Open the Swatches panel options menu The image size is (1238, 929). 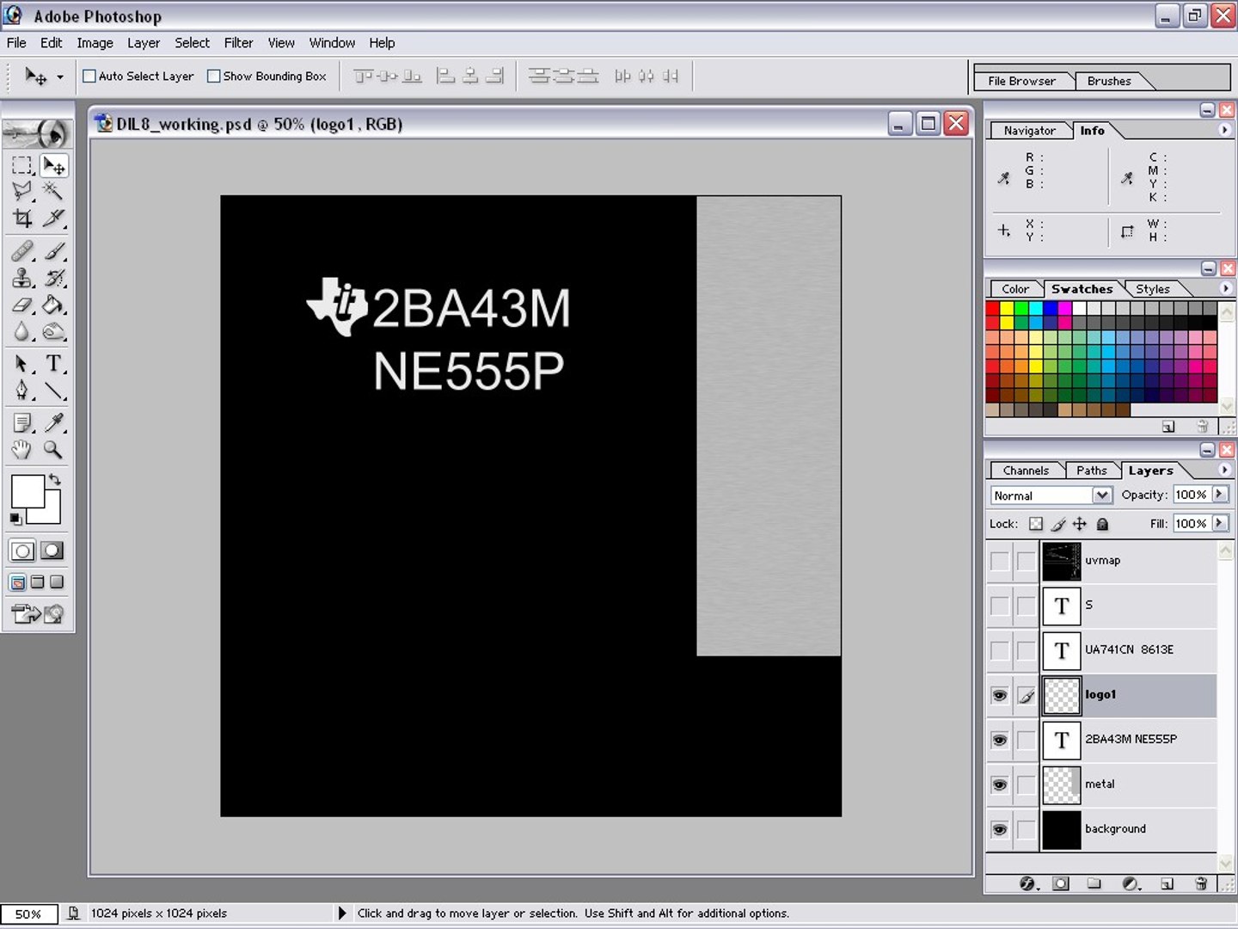[1224, 288]
